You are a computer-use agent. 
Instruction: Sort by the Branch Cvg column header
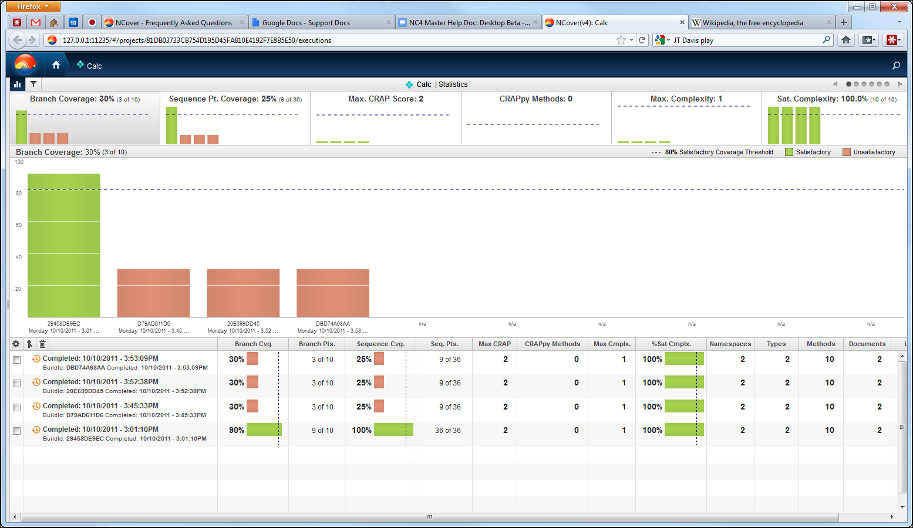point(253,344)
